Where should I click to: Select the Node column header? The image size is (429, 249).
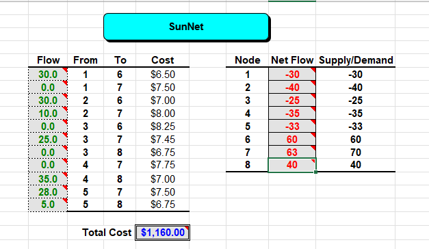[x=247, y=60]
